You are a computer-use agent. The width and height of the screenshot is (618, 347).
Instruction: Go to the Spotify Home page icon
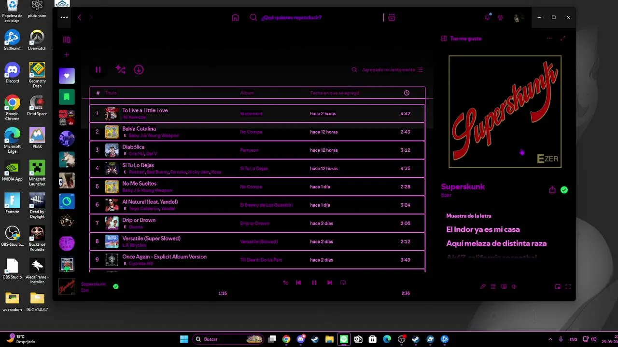[x=235, y=17]
